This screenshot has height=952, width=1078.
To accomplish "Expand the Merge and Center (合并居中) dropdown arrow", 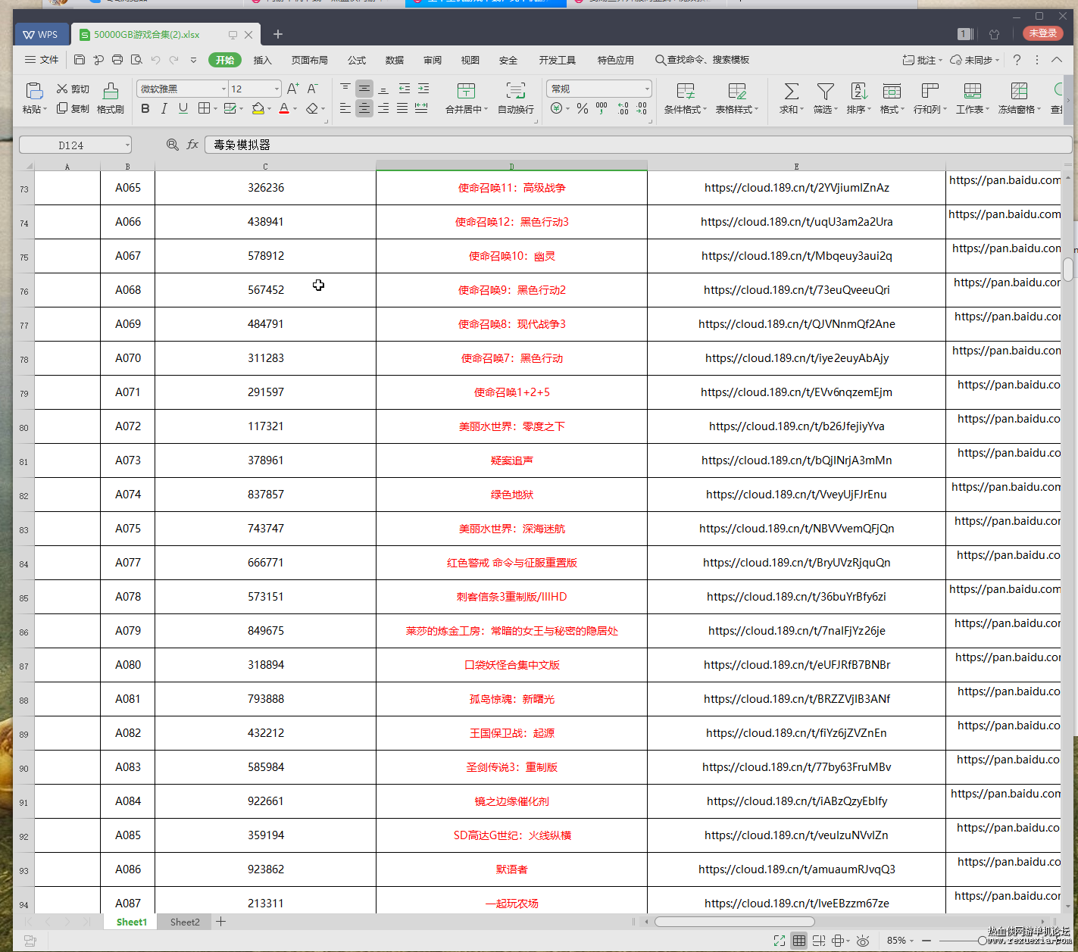I will 486,110.
